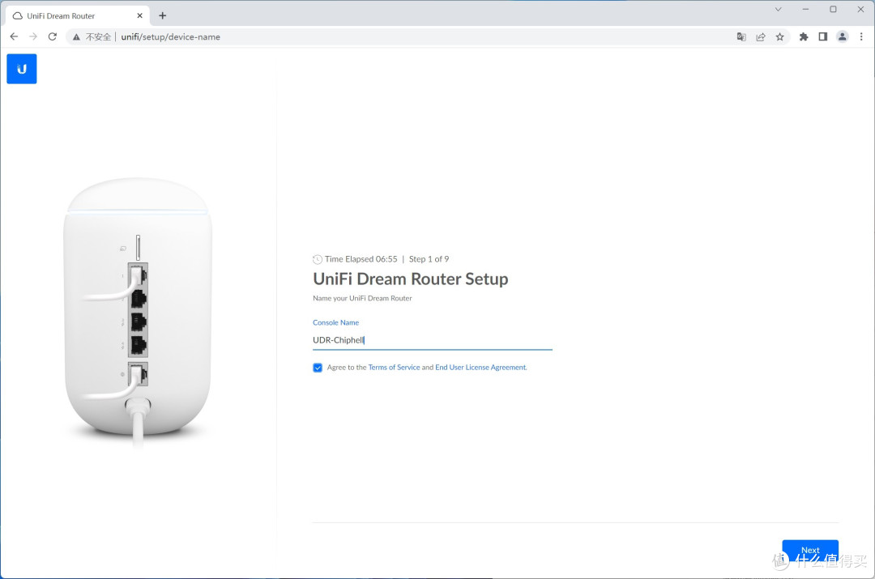This screenshot has height=579, width=875.
Task: Click the back navigation arrow
Action: coord(13,36)
